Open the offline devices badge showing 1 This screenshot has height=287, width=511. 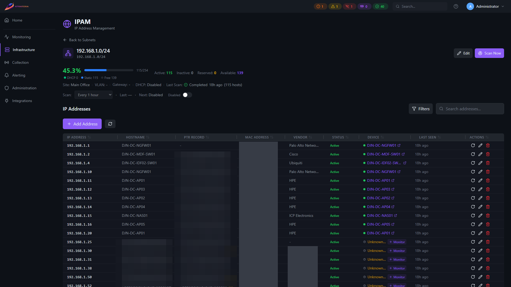(x=349, y=6)
